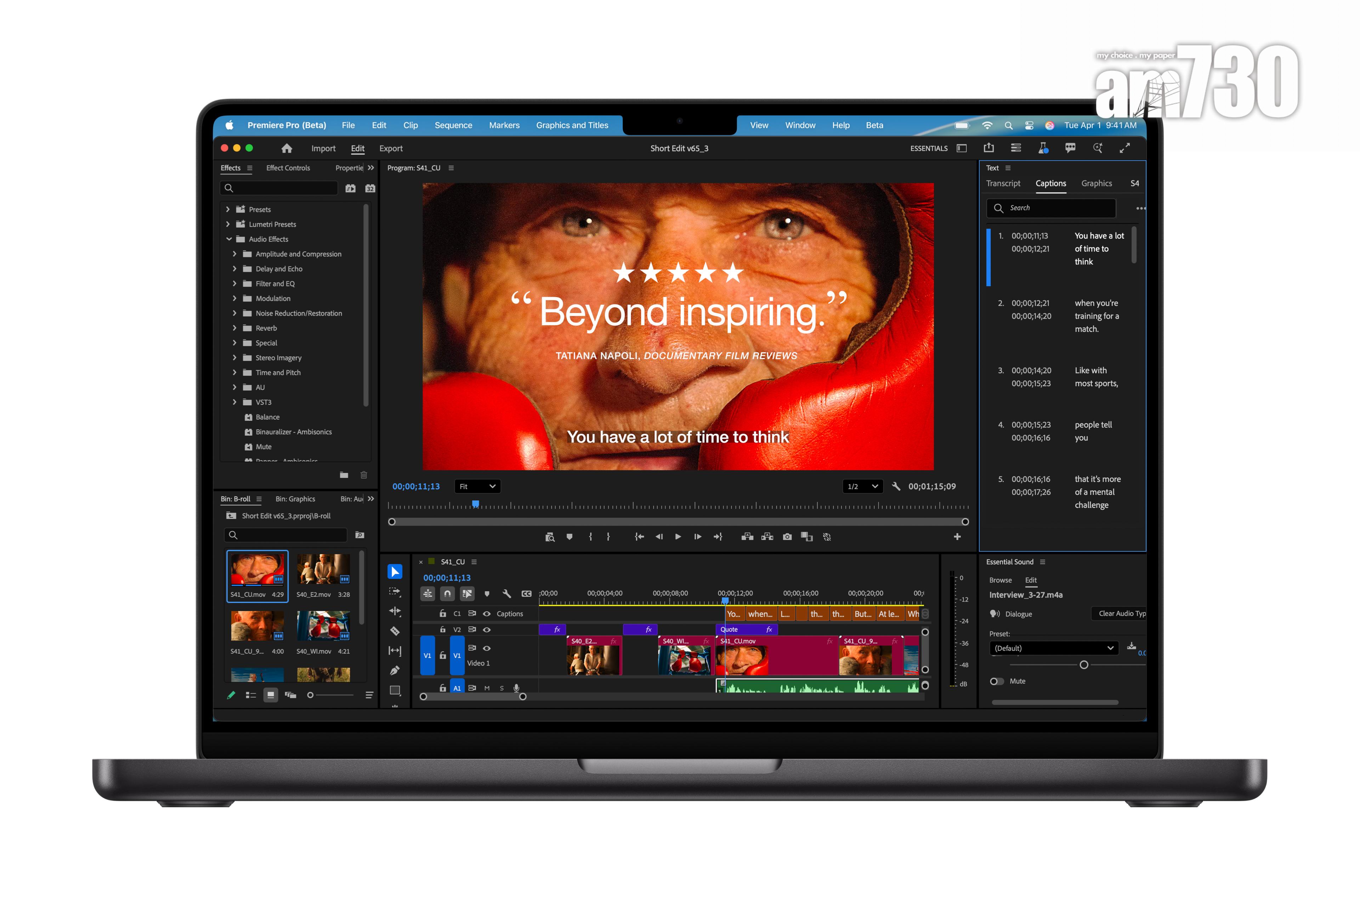Open the comments speech-bubble icon in the header

click(x=1070, y=149)
